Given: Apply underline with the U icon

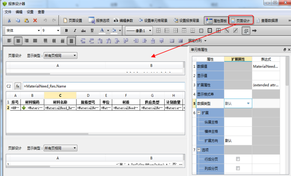Looking at the screenshot, I should (x=92, y=31).
